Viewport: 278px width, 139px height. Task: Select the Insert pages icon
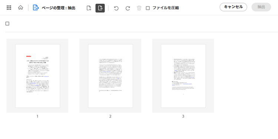click(x=89, y=8)
